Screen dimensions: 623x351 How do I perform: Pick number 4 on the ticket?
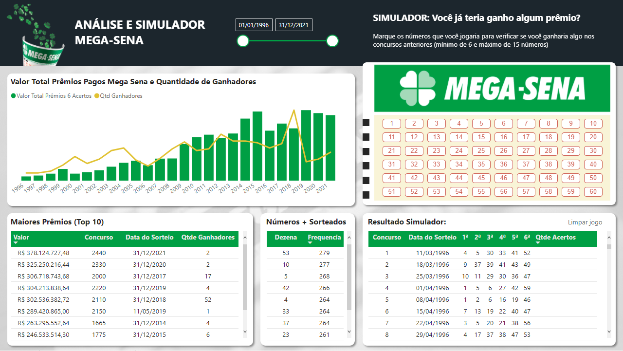(459, 124)
